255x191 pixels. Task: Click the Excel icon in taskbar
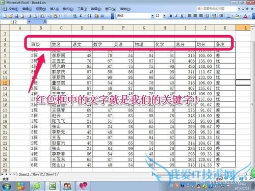pyautogui.click(x=53, y=186)
